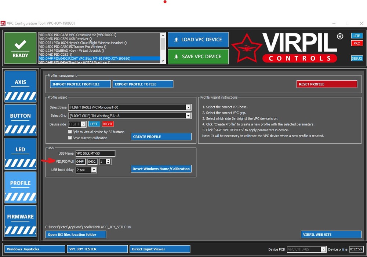Viewport: 367px width, 257px height.
Task: Switch to the PROFILE tab
Action: point(20,188)
